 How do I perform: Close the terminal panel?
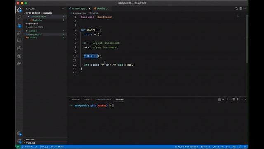(245, 99)
